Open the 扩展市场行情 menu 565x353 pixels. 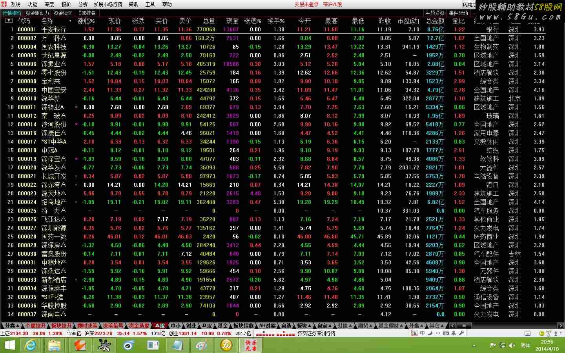click(x=108, y=4)
